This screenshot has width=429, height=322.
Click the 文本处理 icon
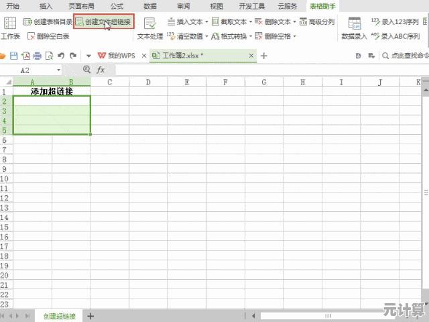(150, 23)
